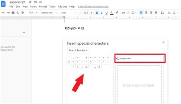Open the last edit version history link
Image resolution: width=181 pixels, height=104 pixels.
point(93,7)
